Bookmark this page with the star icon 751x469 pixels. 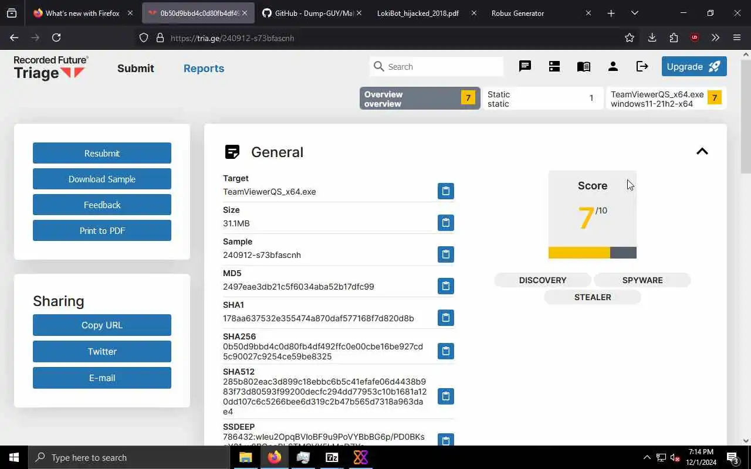click(x=630, y=38)
